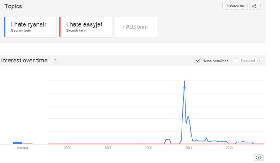Click the 2009 label on the time axis
Screen dimensions: 280x163
tap(148, 148)
